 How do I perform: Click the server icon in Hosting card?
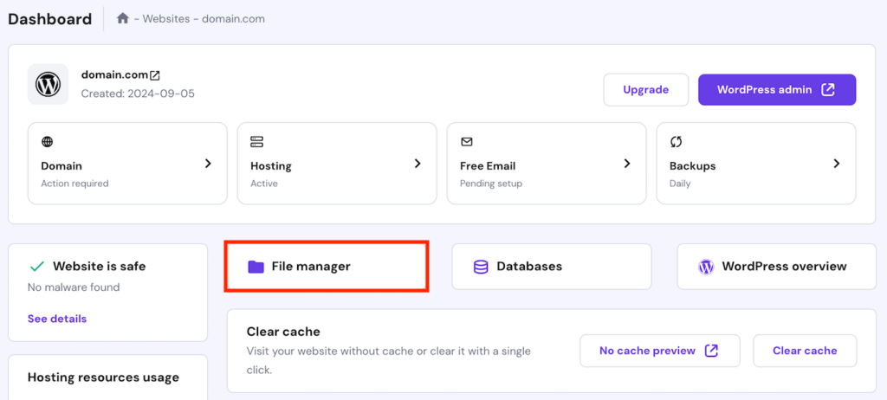(256, 141)
